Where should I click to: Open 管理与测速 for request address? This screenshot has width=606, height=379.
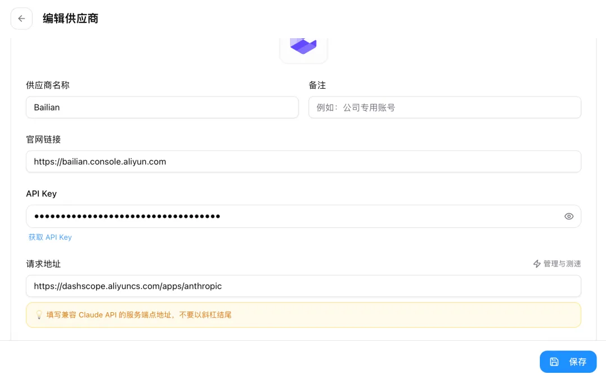click(x=557, y=264)
